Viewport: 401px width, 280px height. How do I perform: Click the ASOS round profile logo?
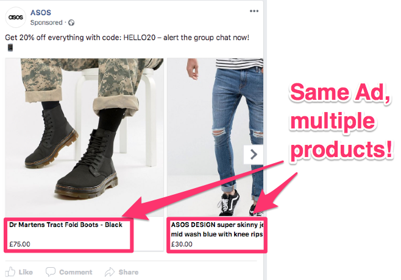[16, 17]
